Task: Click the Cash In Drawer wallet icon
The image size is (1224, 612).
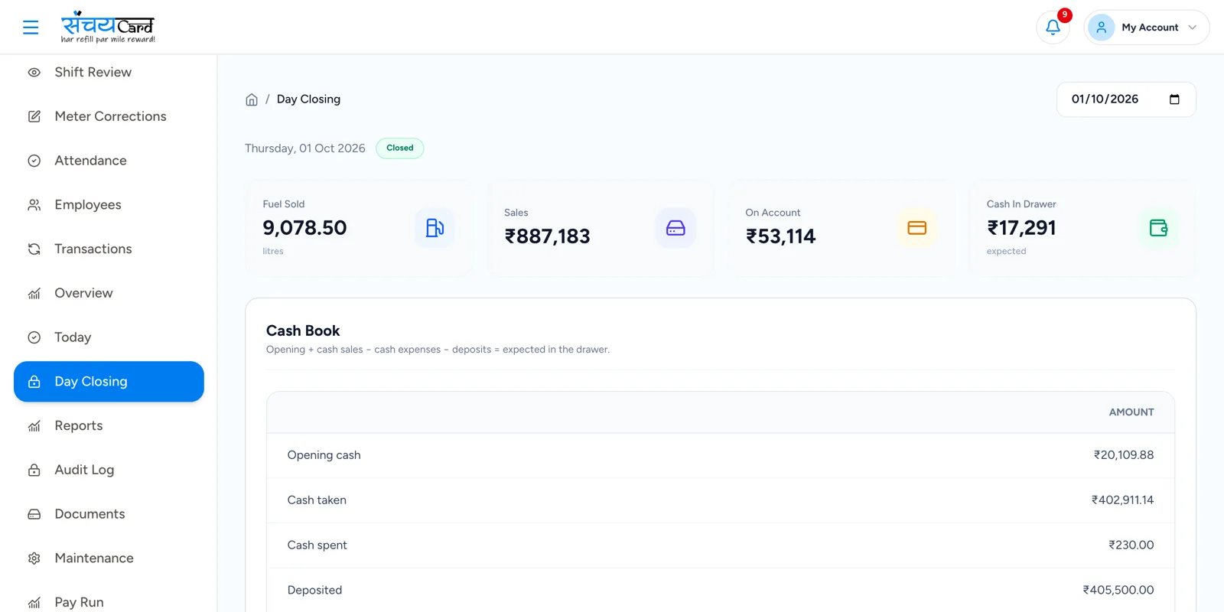Action: pos(1158,228)
